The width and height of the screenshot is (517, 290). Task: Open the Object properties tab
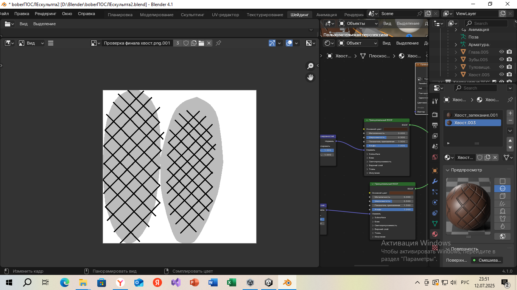[435, 171]
